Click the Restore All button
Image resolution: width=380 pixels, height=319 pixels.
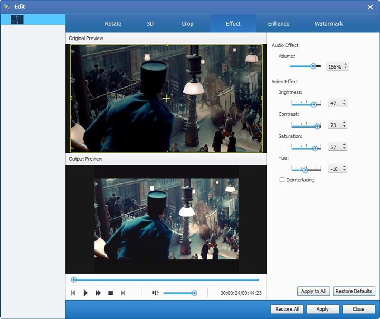[287, 309]
